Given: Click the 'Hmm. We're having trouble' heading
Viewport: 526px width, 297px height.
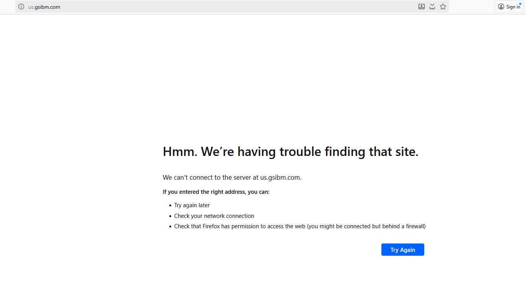Looking at the screenshot, I should point(290,152).
